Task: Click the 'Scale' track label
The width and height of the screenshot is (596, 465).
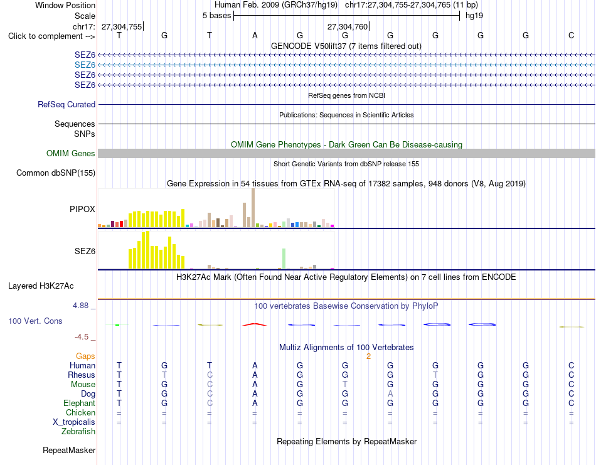Action: [85, 16]
